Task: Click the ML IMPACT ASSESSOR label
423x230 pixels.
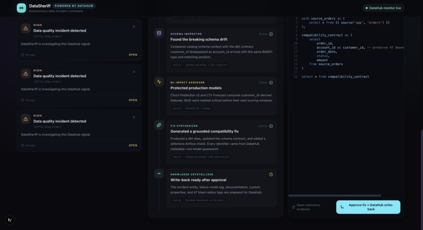Action: pyautogui.click(x=187, y=82)
